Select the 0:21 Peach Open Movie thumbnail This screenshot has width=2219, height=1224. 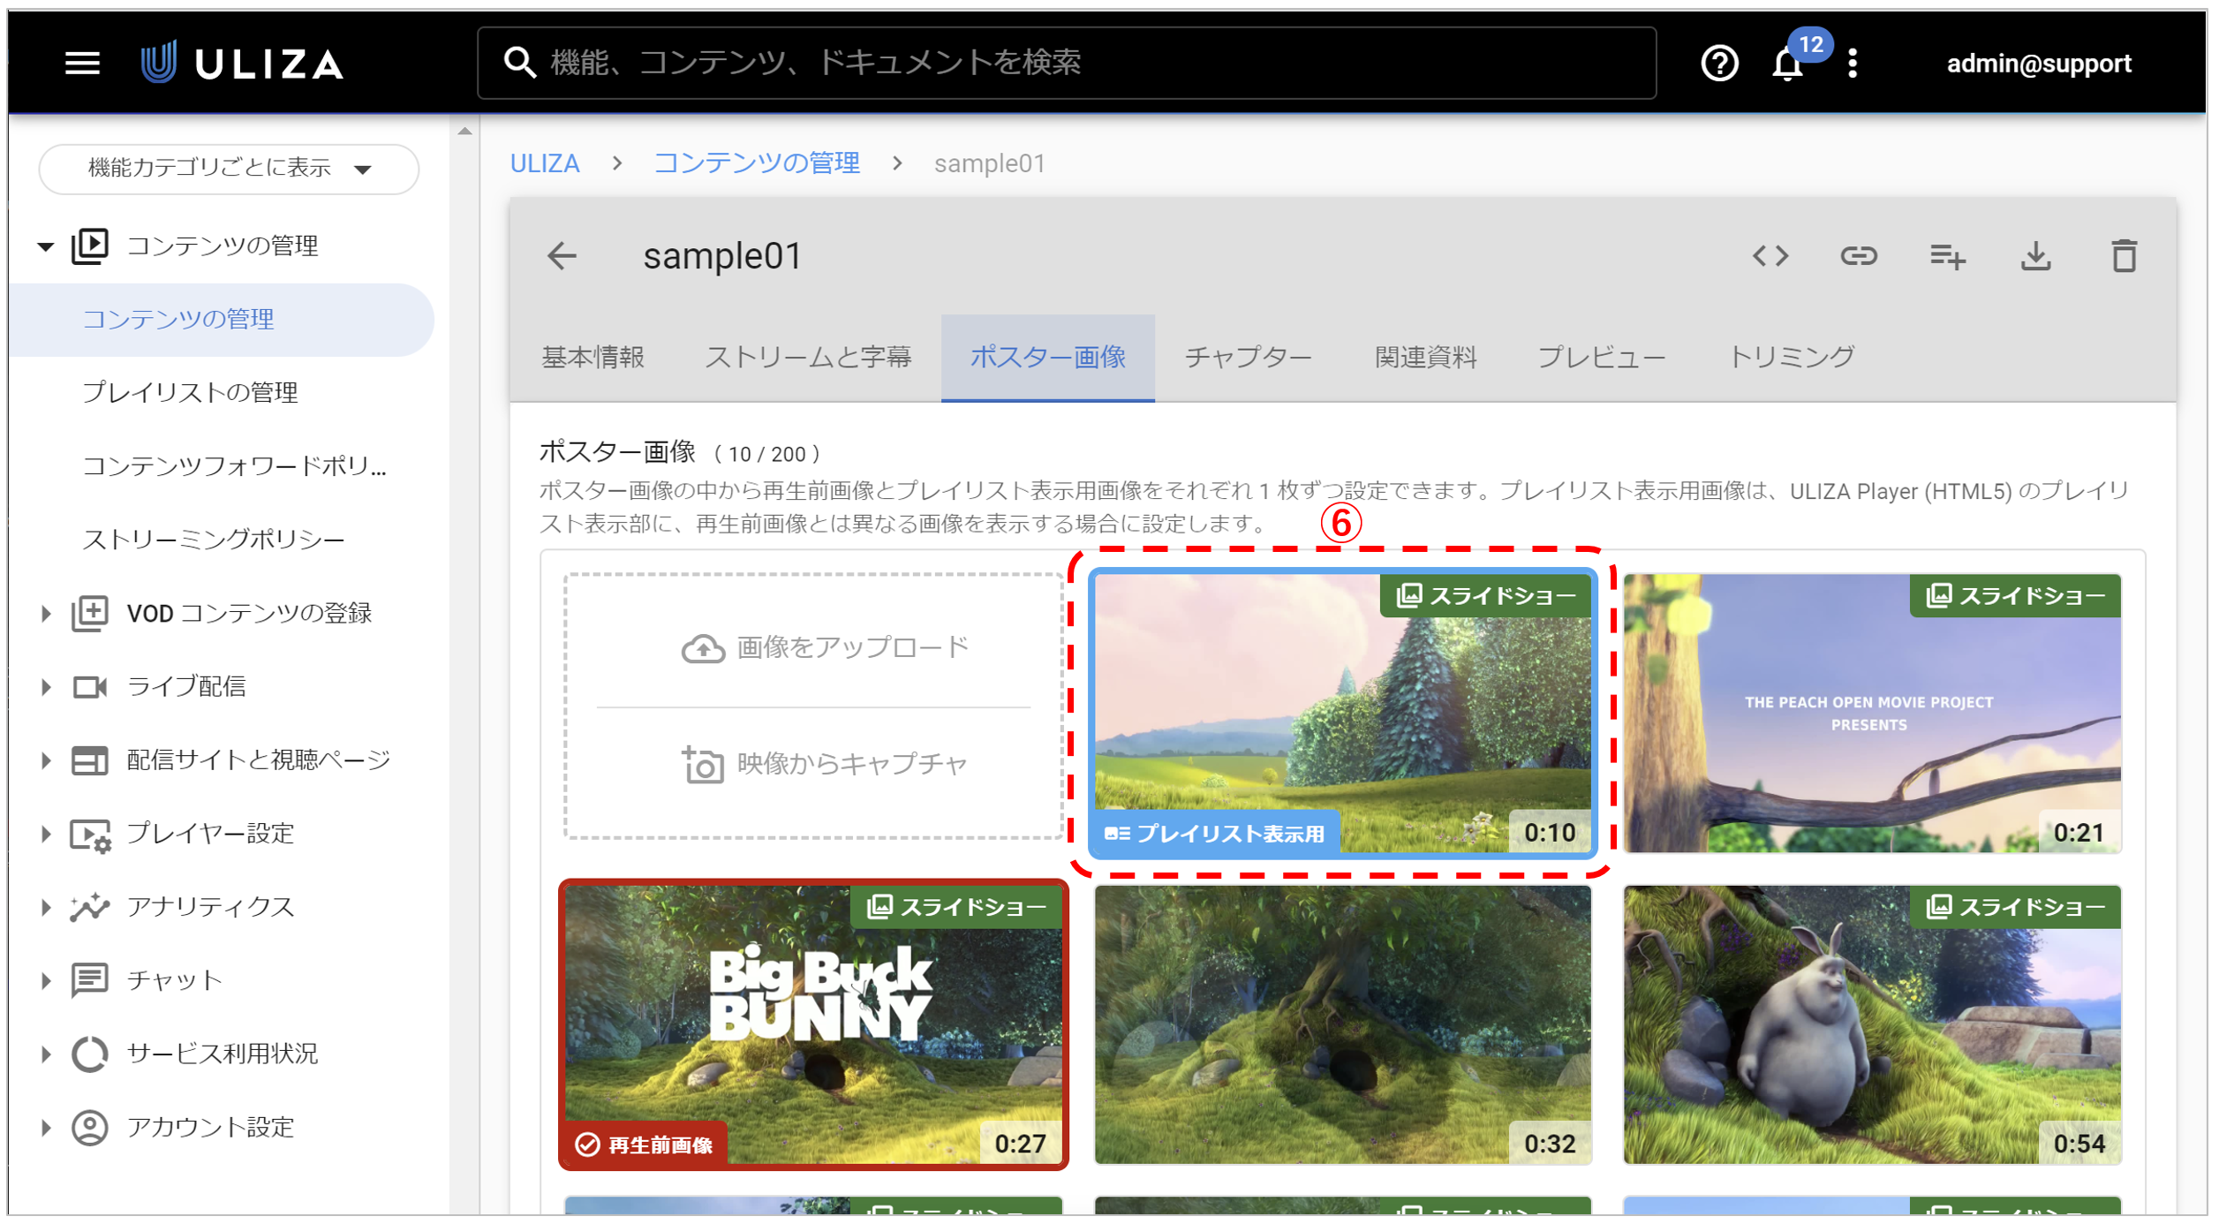[x=1872, y=714]
